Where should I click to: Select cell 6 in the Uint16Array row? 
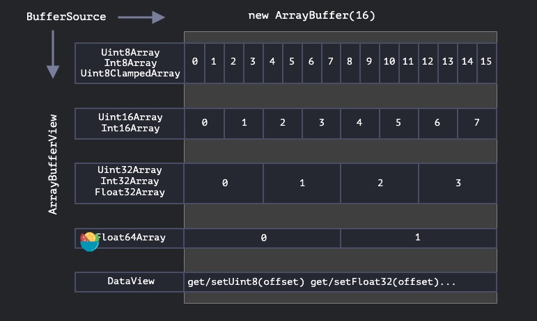[437, 124]
